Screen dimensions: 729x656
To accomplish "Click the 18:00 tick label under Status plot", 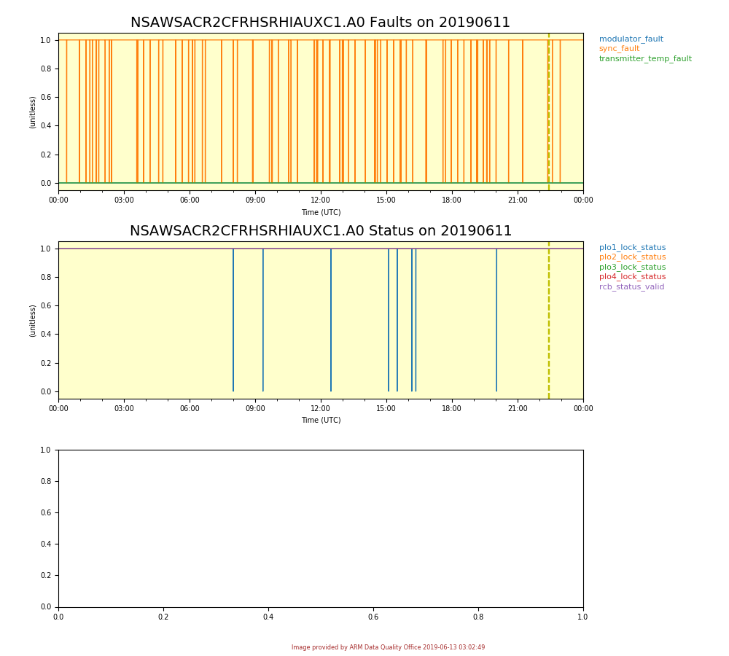I will pos(451,408).
